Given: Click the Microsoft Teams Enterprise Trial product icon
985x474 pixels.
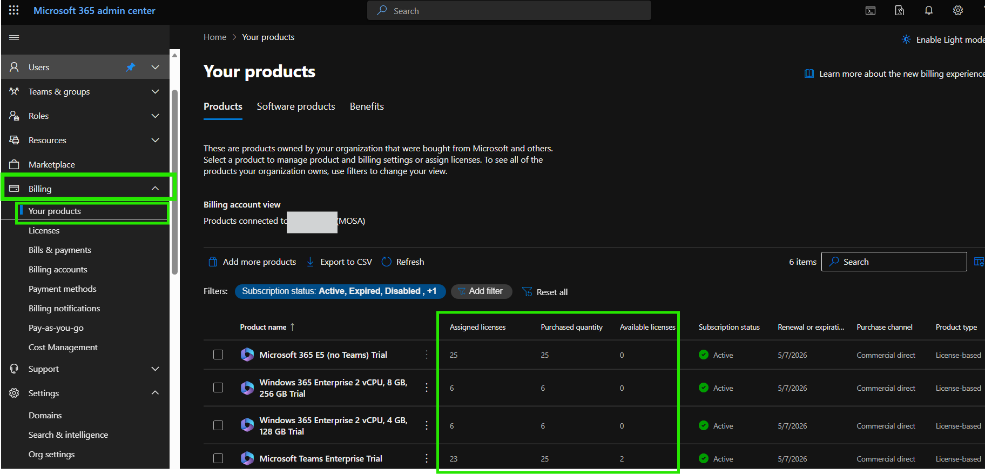Looking at the screenshot, I should coord(247,458).
